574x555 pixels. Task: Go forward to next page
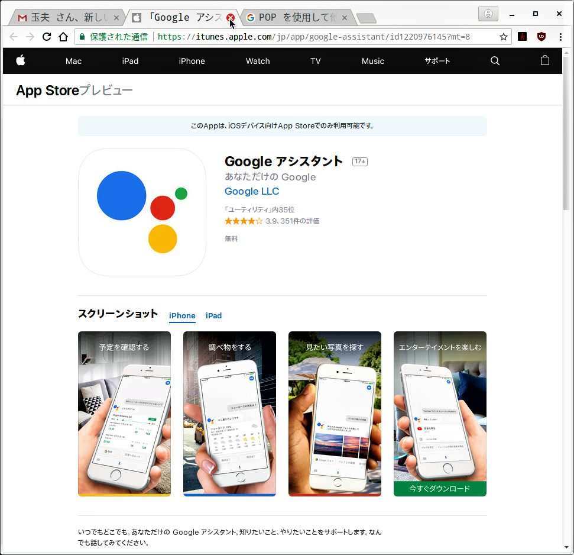30,37
